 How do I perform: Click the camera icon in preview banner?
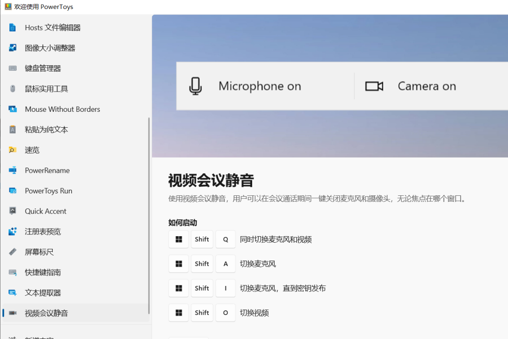374,86
